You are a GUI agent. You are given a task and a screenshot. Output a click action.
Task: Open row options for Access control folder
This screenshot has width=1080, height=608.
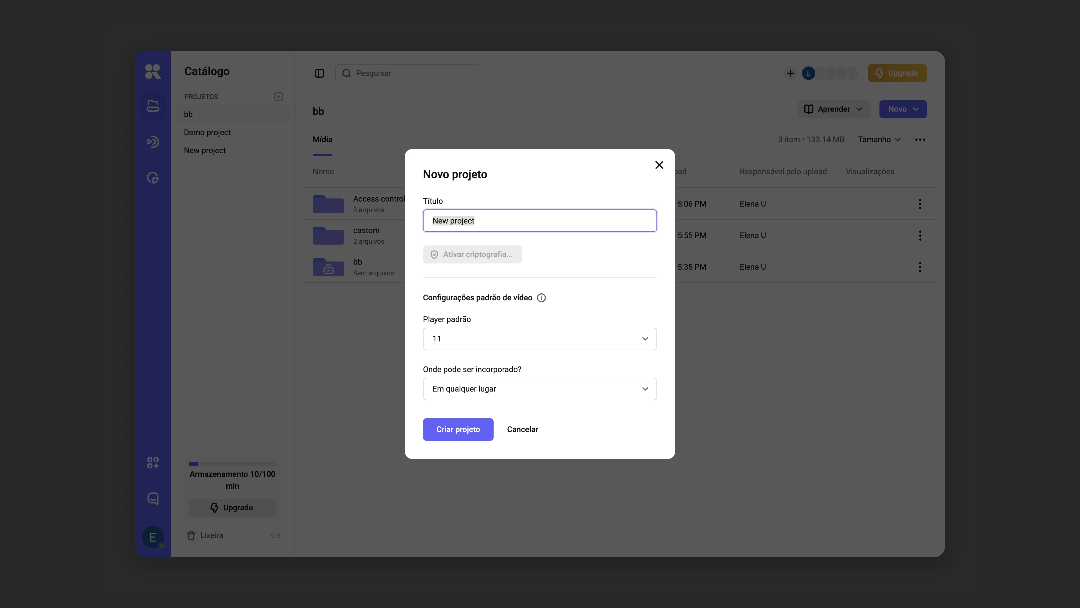point(920,204)
